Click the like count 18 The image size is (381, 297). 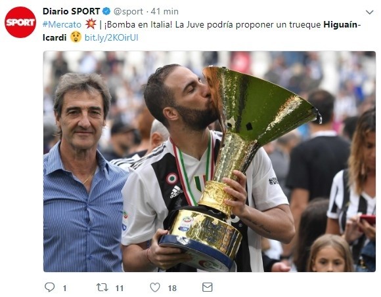172,288
